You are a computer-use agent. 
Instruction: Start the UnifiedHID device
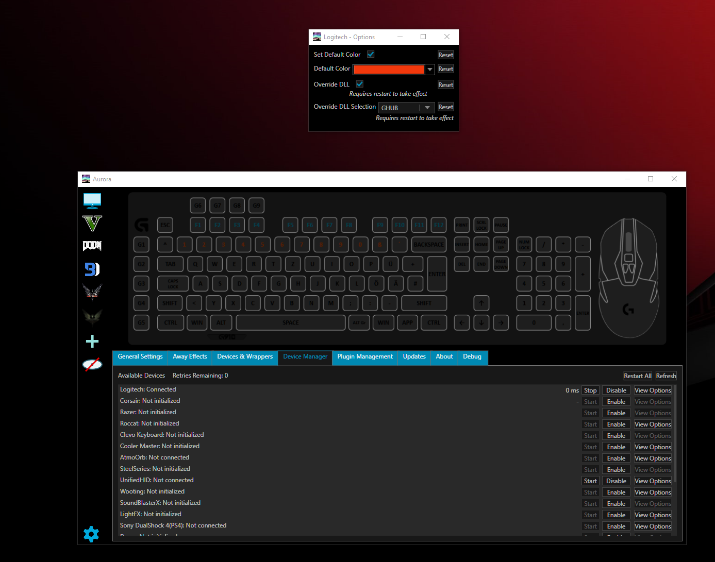pos(590,481)
